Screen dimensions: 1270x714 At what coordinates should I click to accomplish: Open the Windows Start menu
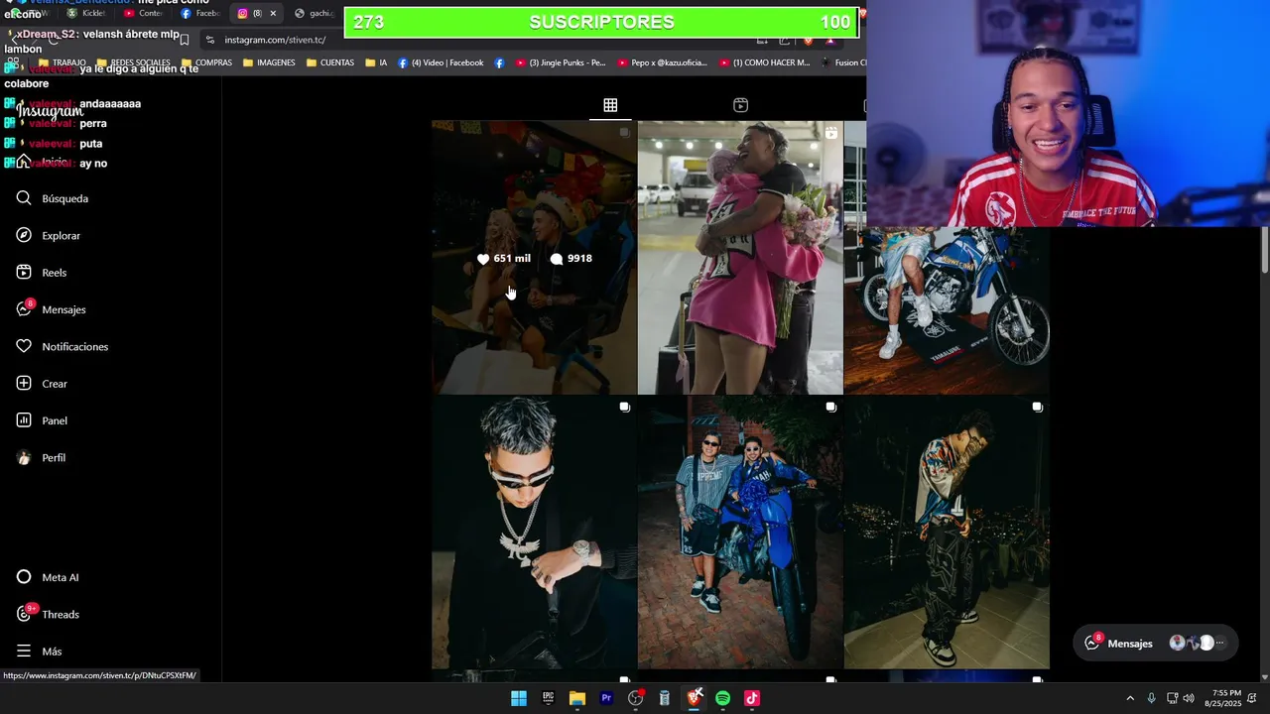point(519,698)
